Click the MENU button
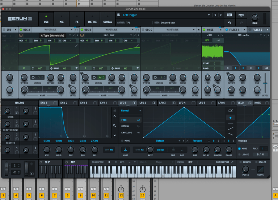 [x=241, y=15]
